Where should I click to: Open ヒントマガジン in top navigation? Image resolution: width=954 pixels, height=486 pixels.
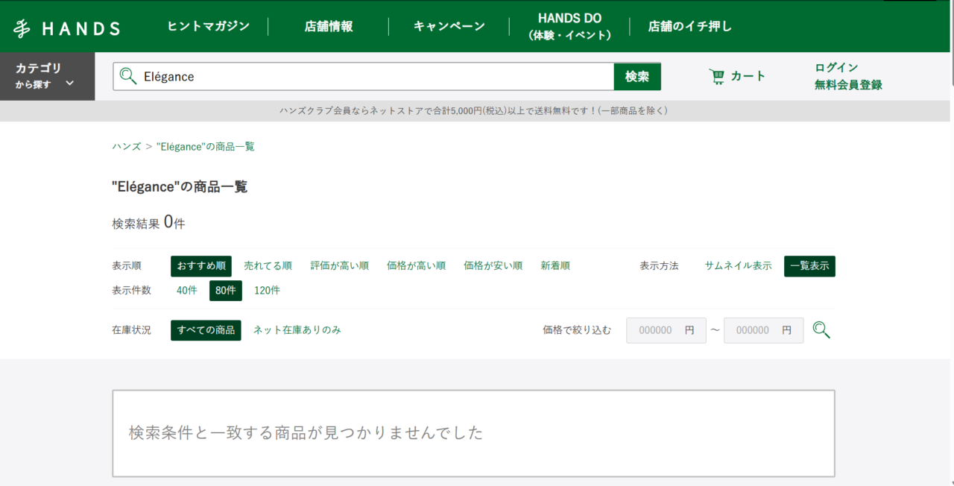[x=208, y=26]
